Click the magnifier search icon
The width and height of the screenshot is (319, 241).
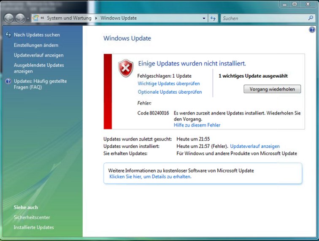[x=311, y=18]
